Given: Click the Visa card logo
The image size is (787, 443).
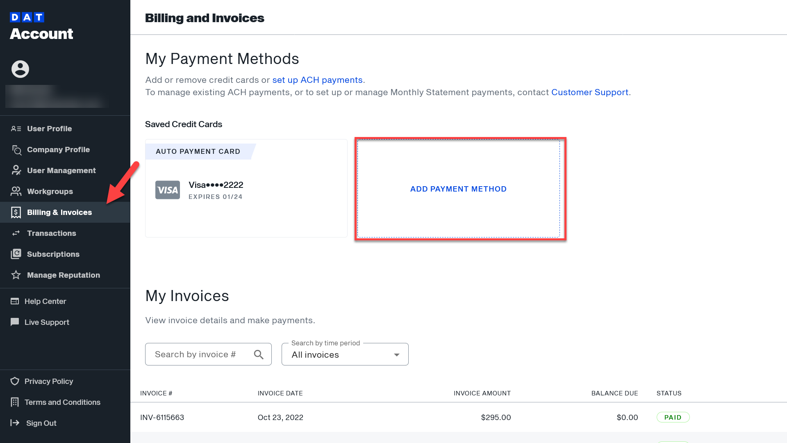Looking at the screenshot, I should click(x=167, y=190).
